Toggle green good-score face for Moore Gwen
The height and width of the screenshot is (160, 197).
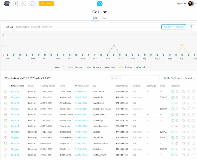pos(173,92)
